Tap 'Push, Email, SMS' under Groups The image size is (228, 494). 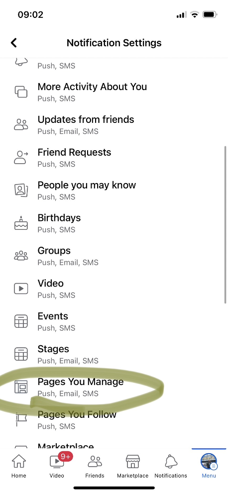68,263
